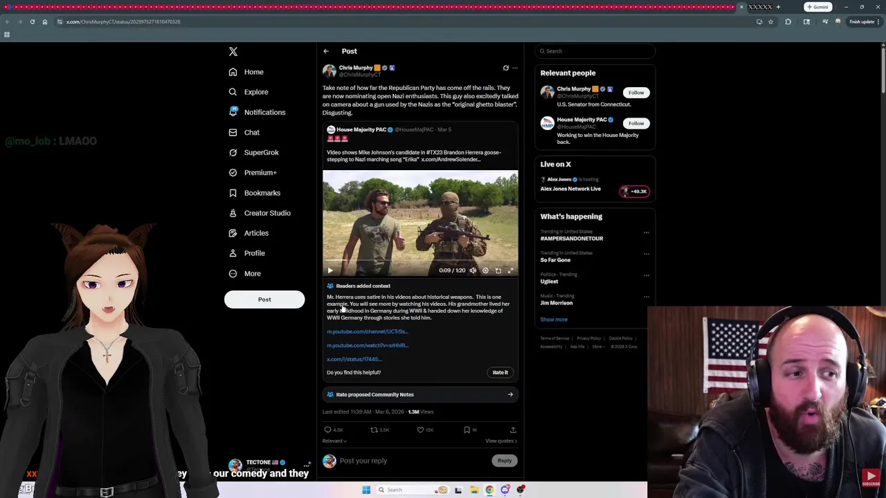Expand the More menu in the sidebar

click(x=244, y=273)
